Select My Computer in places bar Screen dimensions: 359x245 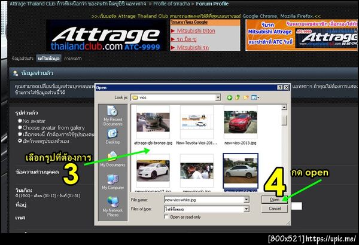pyautogui.click(x=112, y=182)
